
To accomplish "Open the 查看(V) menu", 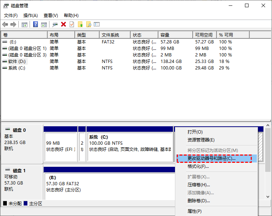I will tap(51, 16).
